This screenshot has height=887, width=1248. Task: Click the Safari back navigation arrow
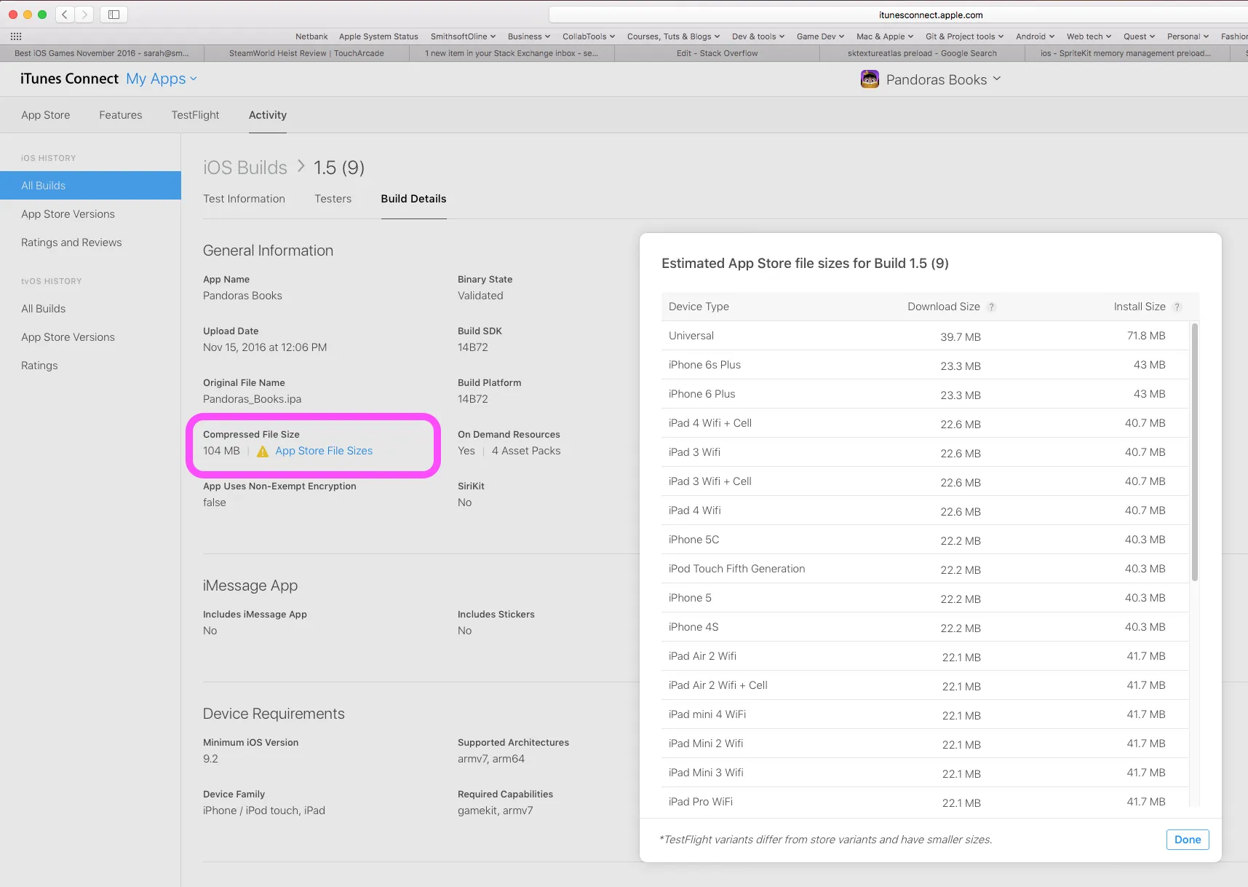(65, 14)
